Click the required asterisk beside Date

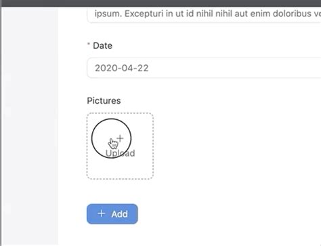click(89, 44)
